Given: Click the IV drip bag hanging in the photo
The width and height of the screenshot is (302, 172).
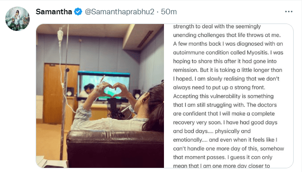Looking at the screenshot, I should 60,35.
